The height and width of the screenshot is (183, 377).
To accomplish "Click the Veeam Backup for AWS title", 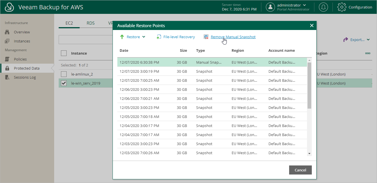I will tap(51, 7).
